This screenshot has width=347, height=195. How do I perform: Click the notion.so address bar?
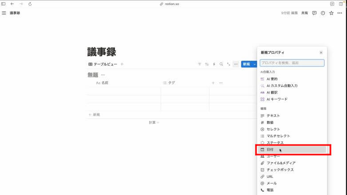[x=170, y=4]
